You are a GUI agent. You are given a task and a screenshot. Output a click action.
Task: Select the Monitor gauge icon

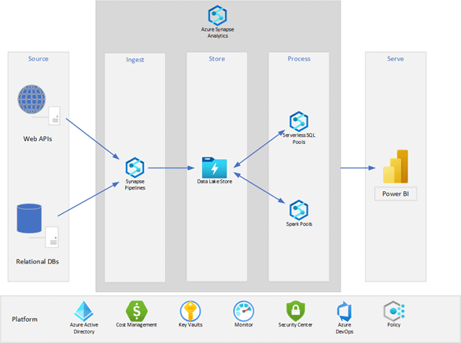(x=243, y=311)
